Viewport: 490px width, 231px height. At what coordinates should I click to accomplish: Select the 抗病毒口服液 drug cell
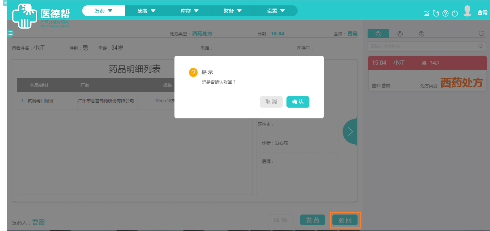tap(41, 101)
